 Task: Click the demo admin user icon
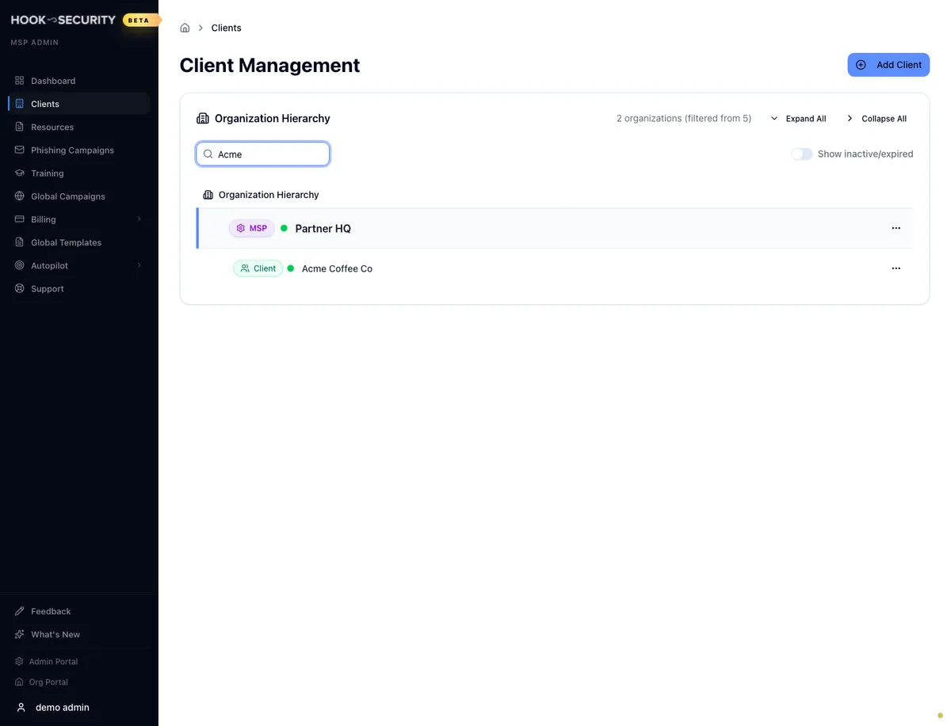[x=21, y=707]
